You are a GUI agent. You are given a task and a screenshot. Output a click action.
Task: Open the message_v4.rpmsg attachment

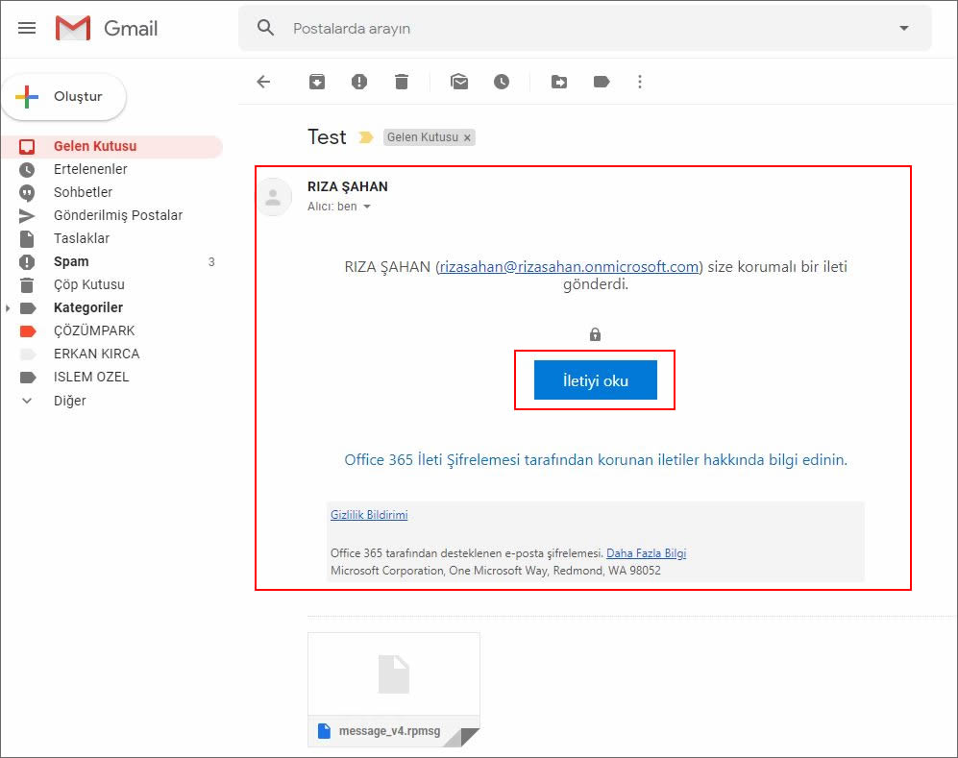click(x=393, y=690)
